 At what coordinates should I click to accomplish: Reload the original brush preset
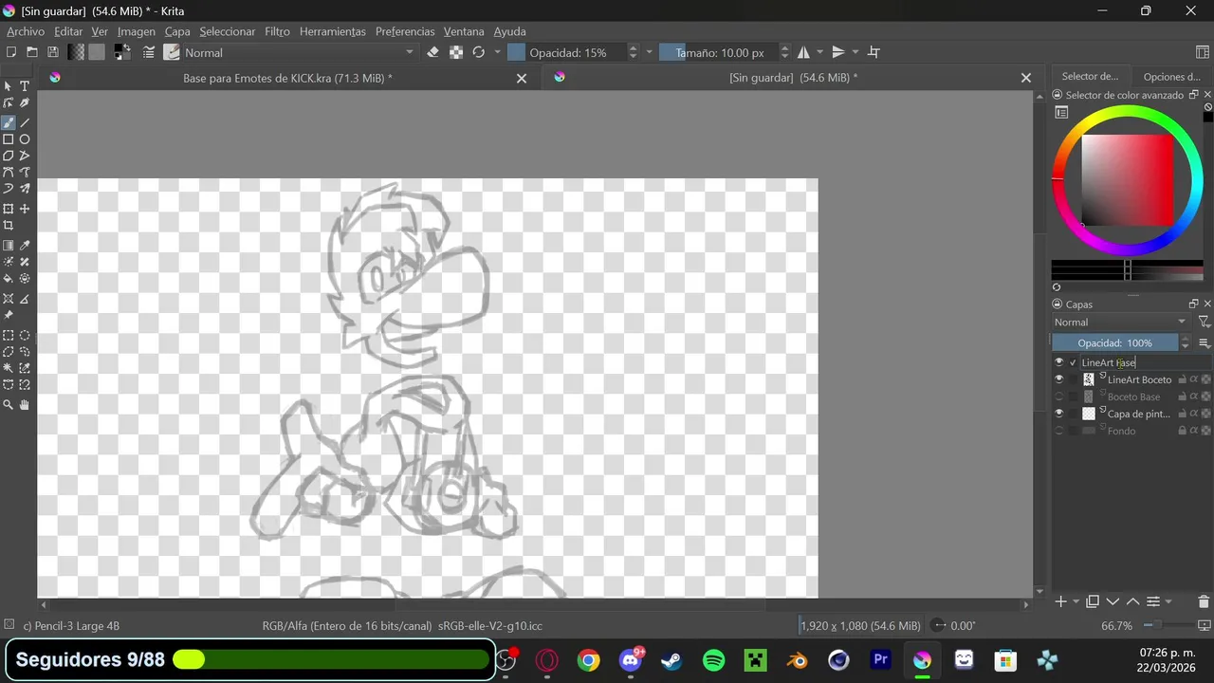coord(479,52)
